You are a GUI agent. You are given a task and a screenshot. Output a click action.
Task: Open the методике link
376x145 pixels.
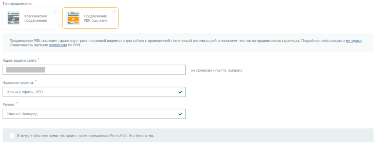pos(354,41)
